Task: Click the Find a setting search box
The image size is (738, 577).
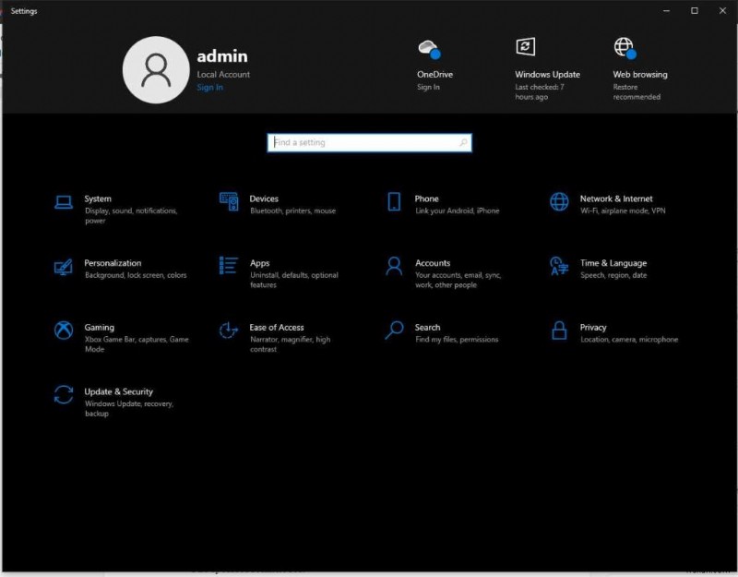Action: 360,142
